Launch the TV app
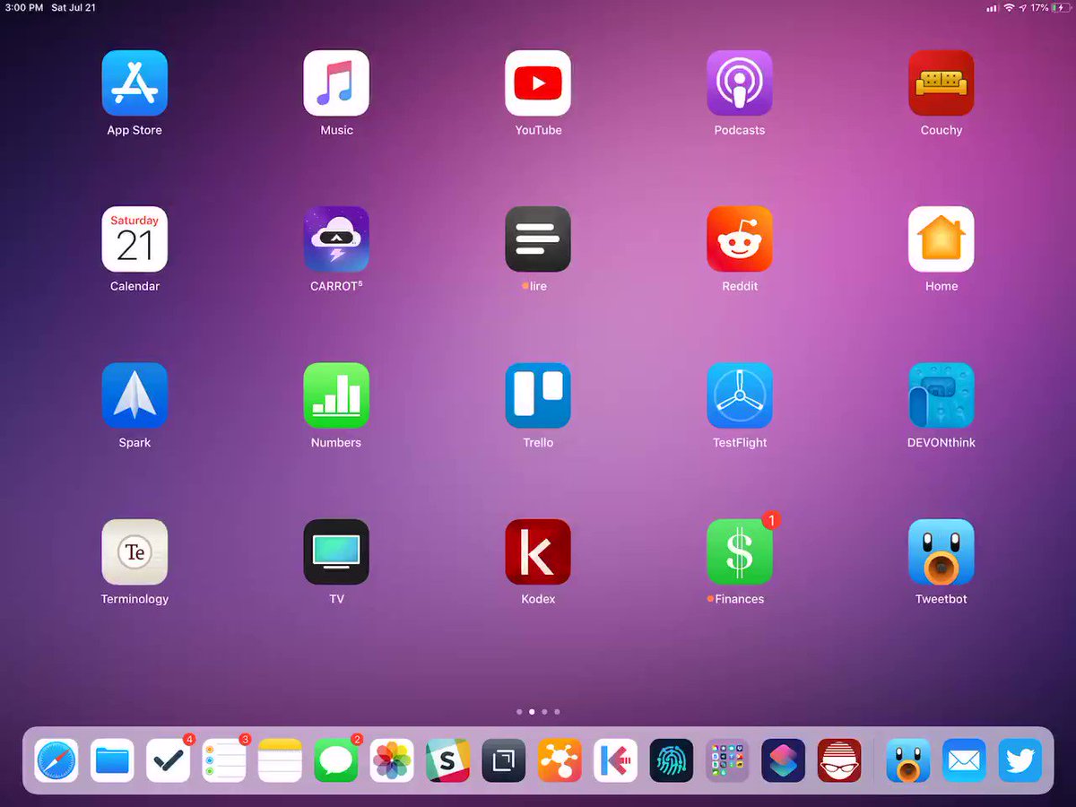 pyautogui.click(x=336, y=552)
